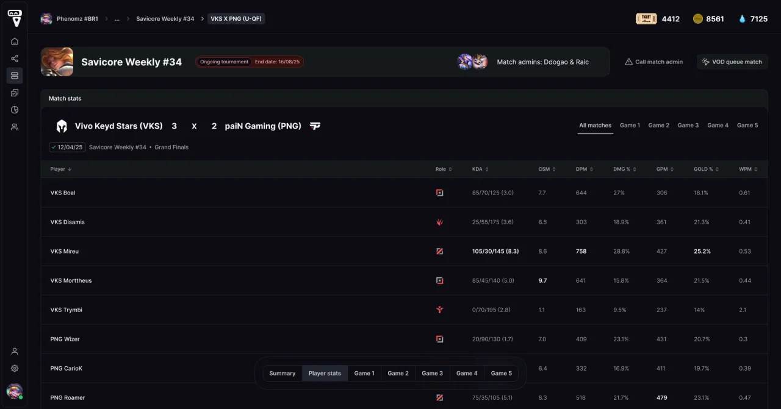Sort table by Player column
The image size is (781, 409).
(61, 169)
